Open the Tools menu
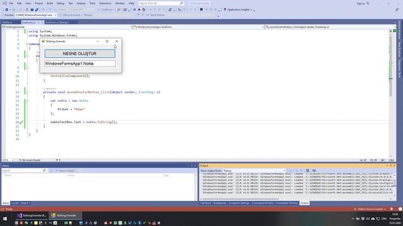This screenshot has width=403, height=226. 93,3
